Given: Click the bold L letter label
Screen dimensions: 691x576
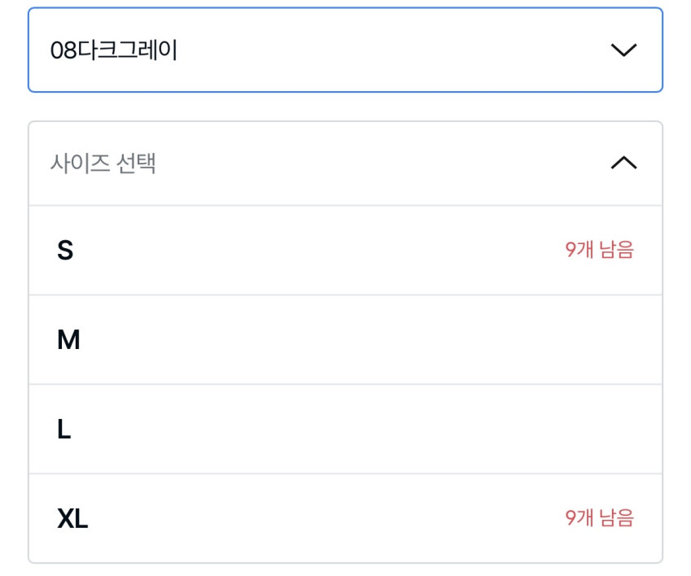Looking at the screenshot, I should (64, 430).
